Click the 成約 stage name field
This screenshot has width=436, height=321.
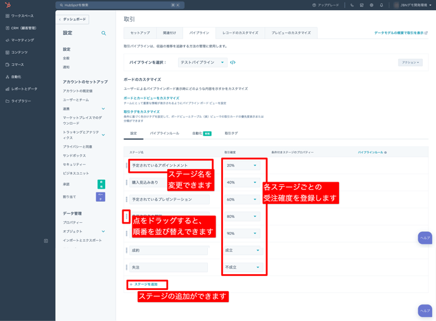coord(169,251)
